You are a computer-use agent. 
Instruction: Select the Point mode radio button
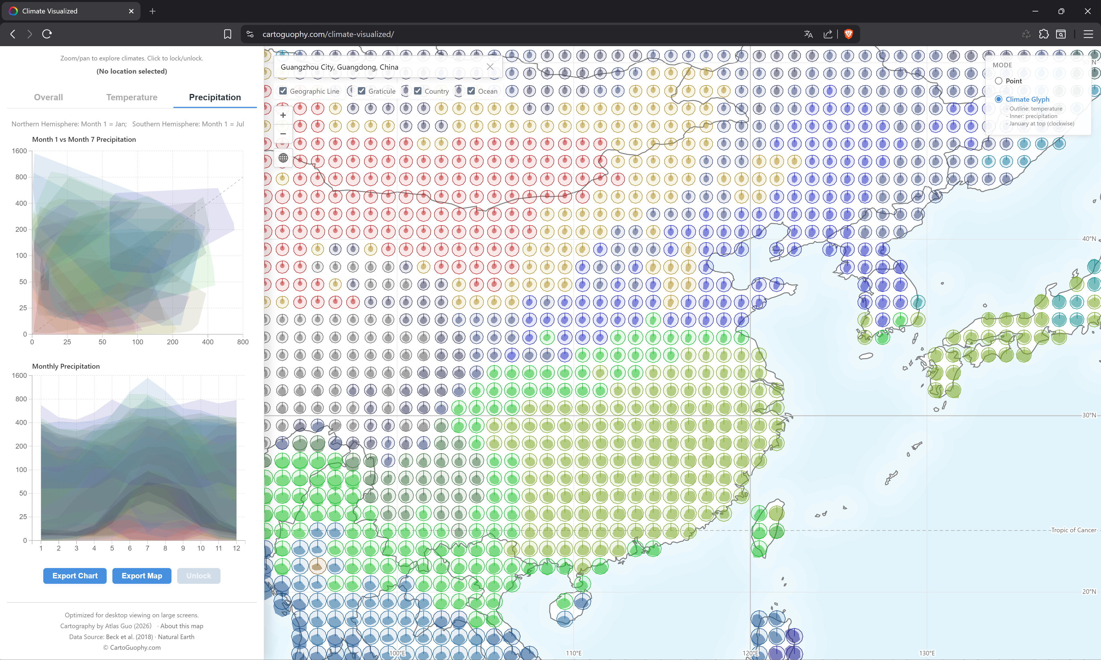click(999, 80)
